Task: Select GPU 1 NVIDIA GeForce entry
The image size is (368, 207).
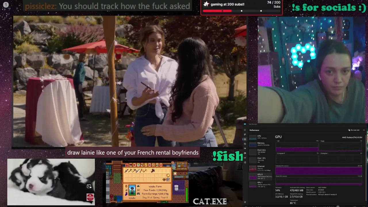Action: pyautogui.click(x=260, y=184)
